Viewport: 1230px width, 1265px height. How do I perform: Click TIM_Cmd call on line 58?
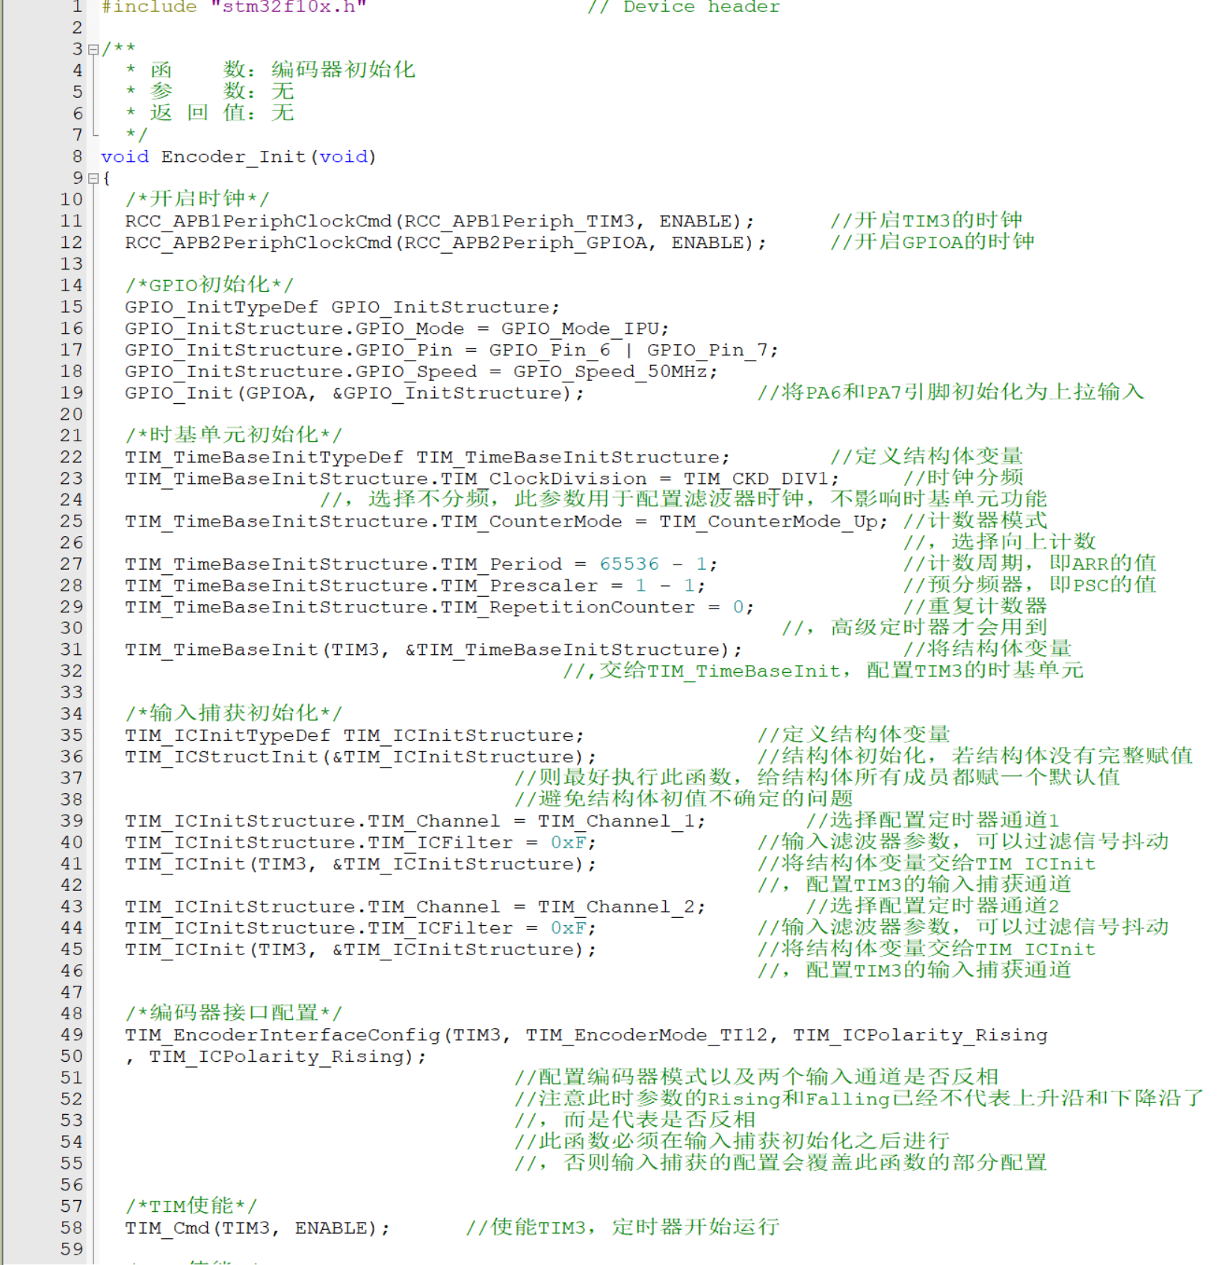167,1228
